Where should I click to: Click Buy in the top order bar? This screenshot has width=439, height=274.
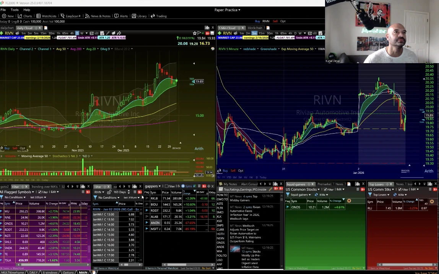pyautogui.click(x=257, y=21)
